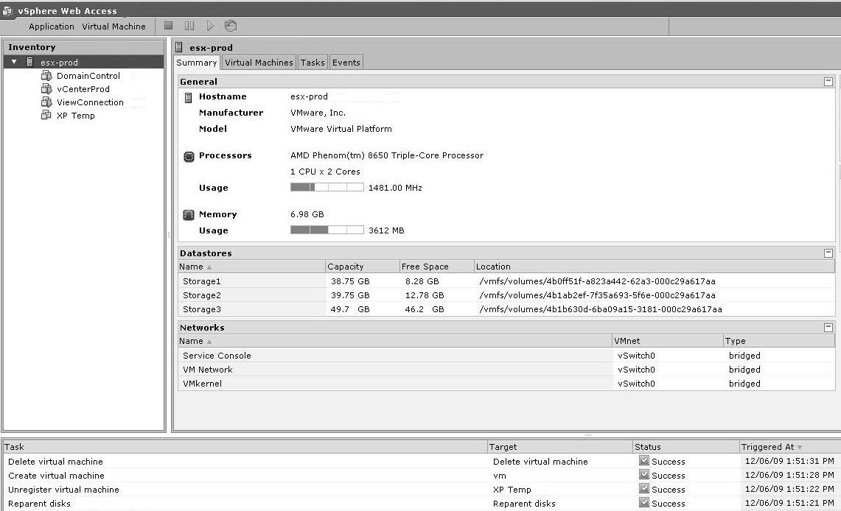Click the ViewConnection VM icon
This screenshot has height=511, width=841.
pyautogui.click(x=46, y=102)
